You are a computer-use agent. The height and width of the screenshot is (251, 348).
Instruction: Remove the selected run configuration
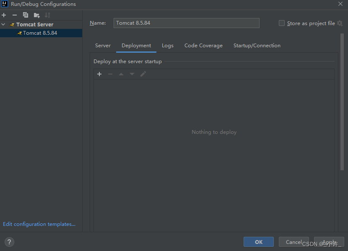[x=15, y=15]
